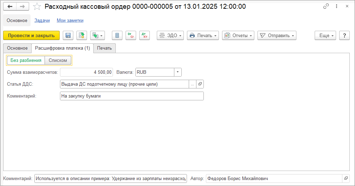Screen dimensions: 355x186
Task: Add document to favorites star
Action: click(x=37, y=7)
